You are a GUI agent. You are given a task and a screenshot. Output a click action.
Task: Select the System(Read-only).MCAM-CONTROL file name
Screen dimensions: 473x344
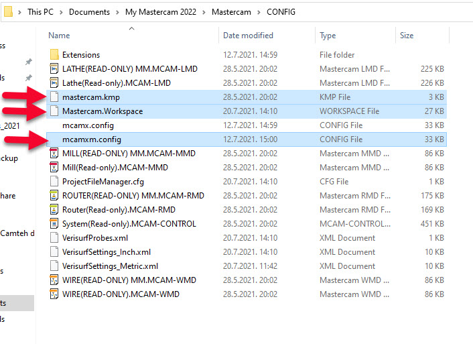pyautogui.click(x=129, y=224)
